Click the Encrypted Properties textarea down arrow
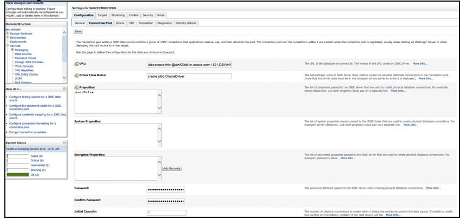 pos(160,175)
